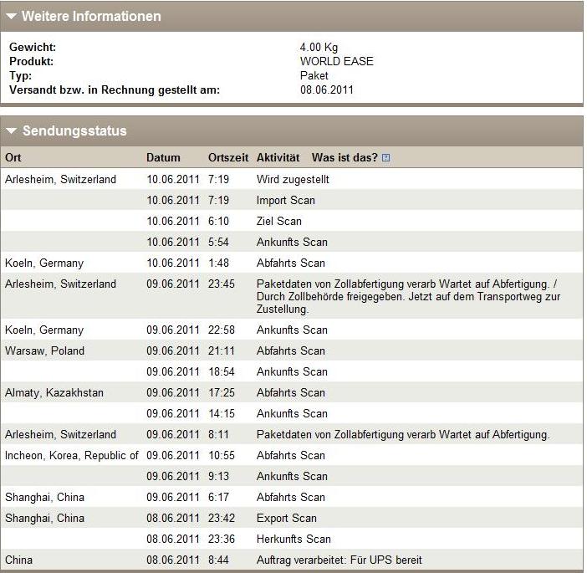
Task: Click "Auftrag verarbeitet: Für UPS bereit" entry
Action: click(339, 560)
